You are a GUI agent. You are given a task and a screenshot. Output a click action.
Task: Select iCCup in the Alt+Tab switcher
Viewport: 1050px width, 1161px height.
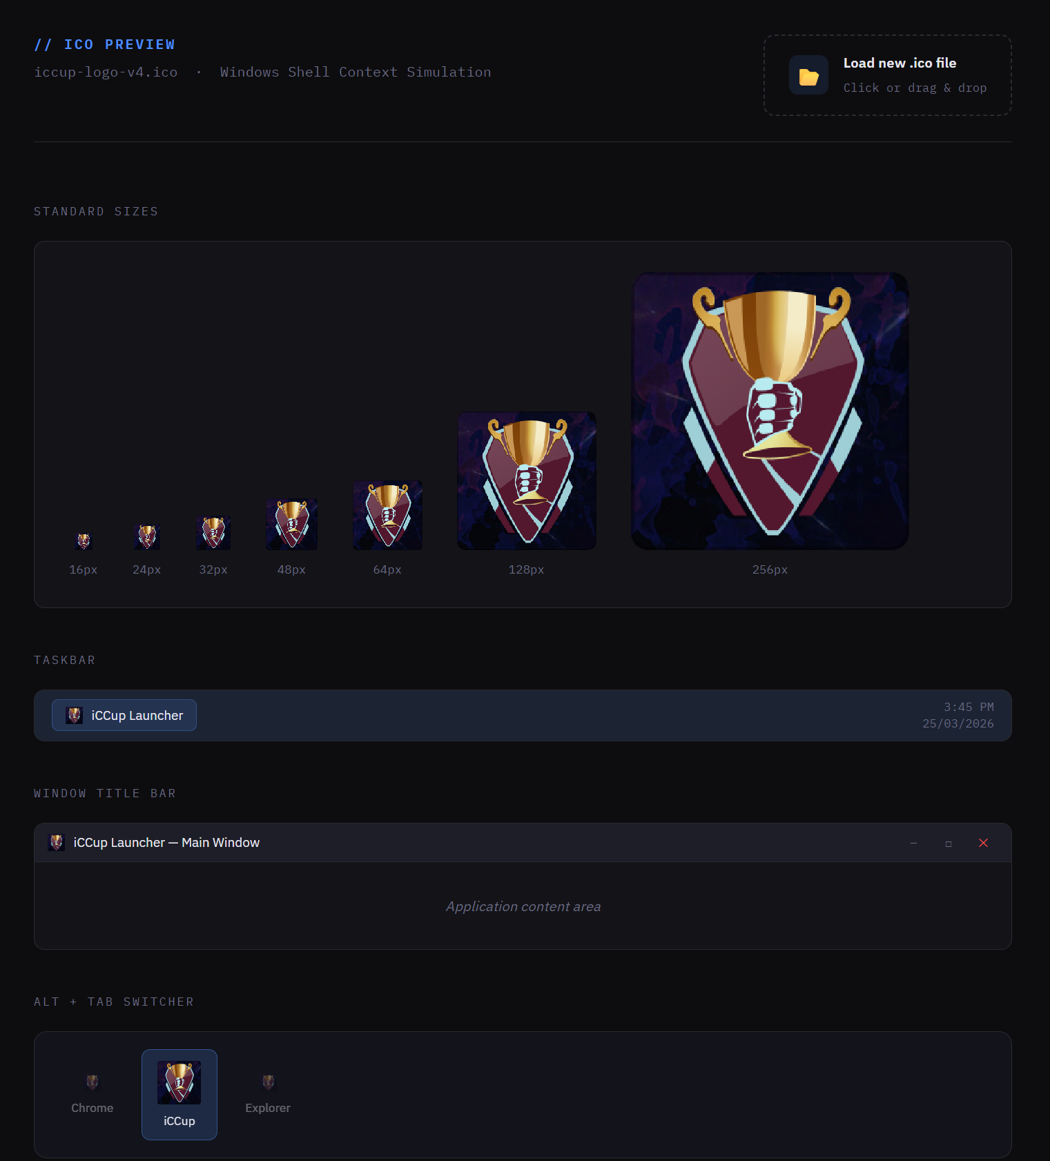click(179, 1095)
